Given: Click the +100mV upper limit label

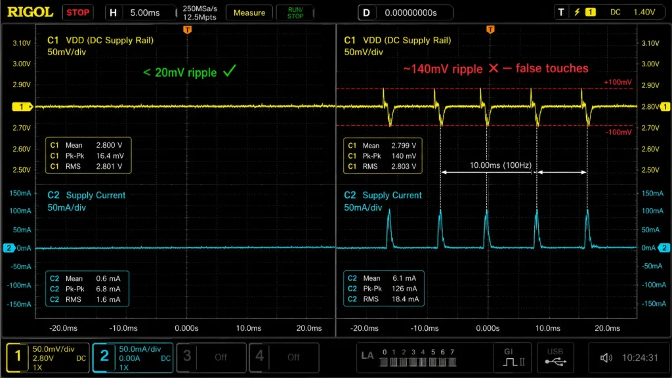Looking at the screenshot, I should [x=618, y=82].
